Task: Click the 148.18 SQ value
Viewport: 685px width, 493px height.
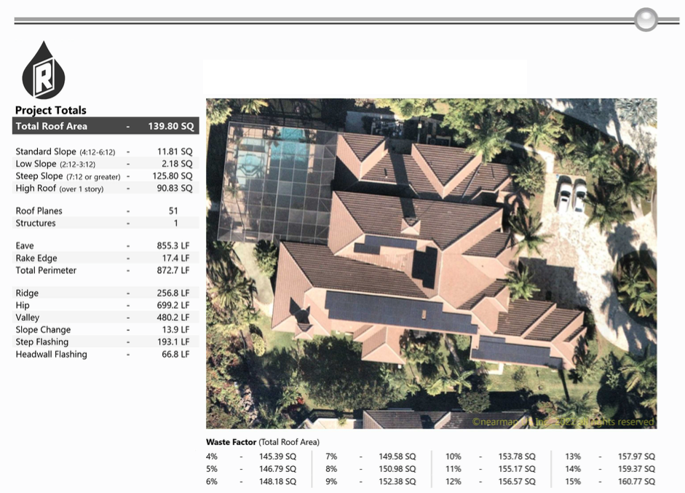Action: [277, 481]
